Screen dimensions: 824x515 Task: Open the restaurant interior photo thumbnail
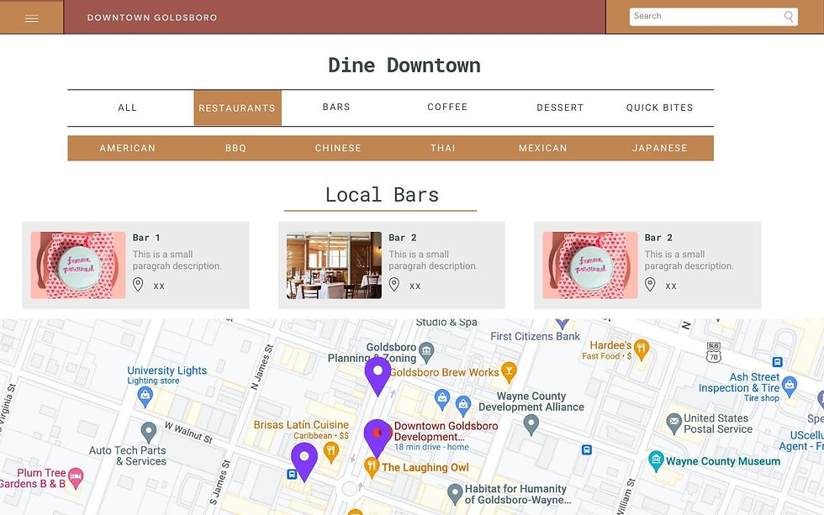pos(335,265)
